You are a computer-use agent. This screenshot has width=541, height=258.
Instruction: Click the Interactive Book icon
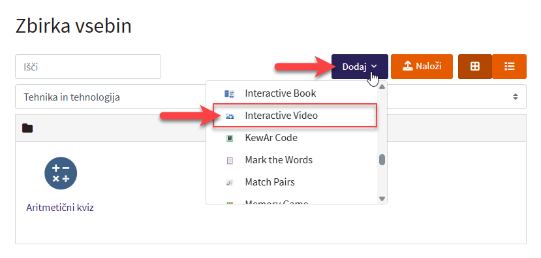(x=230, y=93)
